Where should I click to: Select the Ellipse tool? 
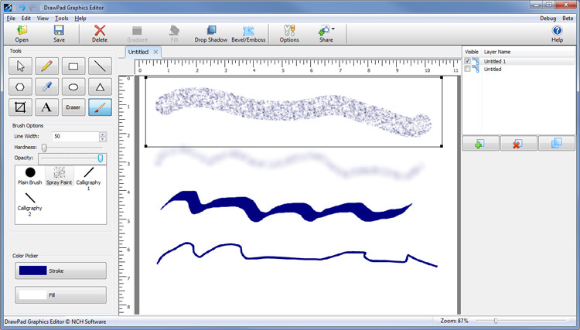(x=73, y=87)
